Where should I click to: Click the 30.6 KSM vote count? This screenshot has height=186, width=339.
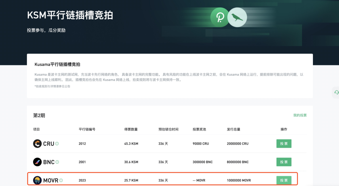[131, 162]
